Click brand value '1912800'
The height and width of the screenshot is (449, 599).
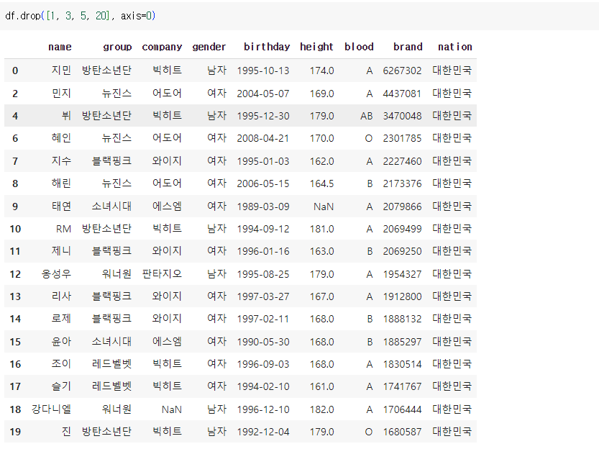click(402, 296)
